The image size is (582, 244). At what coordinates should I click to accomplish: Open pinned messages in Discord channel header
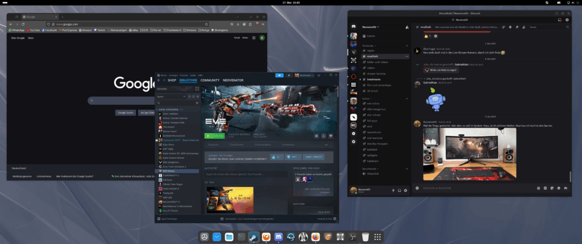point(517,27)
